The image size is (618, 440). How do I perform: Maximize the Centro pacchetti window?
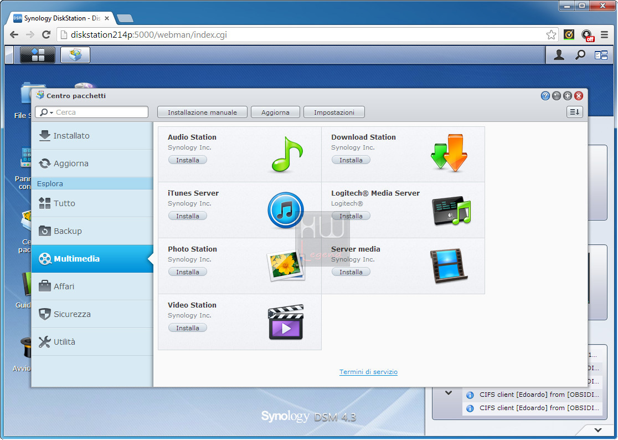(x=567, y=96)
